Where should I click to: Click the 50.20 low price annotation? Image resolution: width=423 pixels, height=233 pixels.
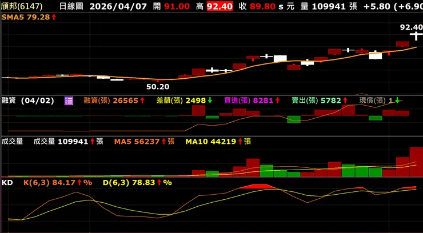[x=158, y=87]
